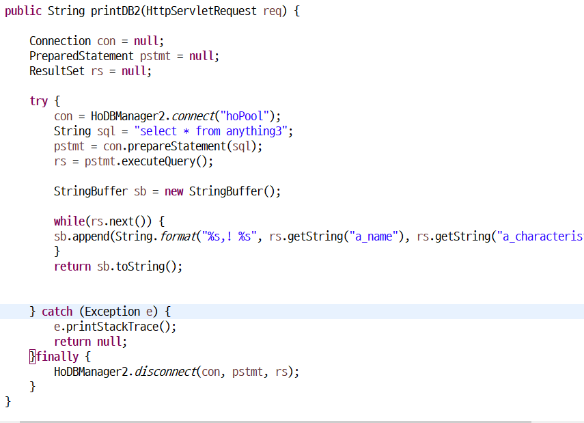This screenshot has width=584, height=423.
Task: Click the 'ResultSet rs = null;' line
Action: click(x=91, y=71)
